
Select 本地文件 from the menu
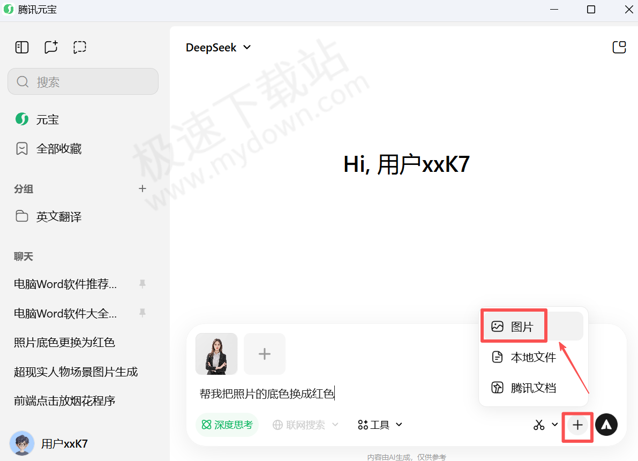[534, 357]
